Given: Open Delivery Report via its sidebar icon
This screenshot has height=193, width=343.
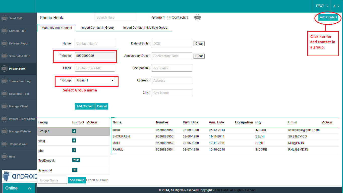Looking at the screenshot, I should (x=4, y=43).
